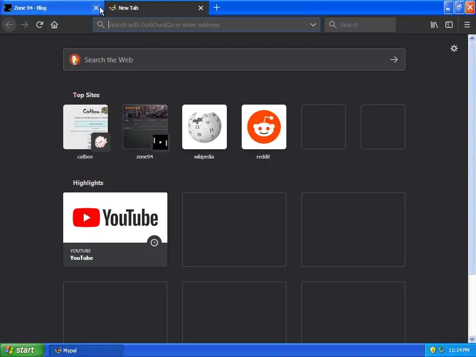Click the New Tab favicon

(x=112, y=7)
